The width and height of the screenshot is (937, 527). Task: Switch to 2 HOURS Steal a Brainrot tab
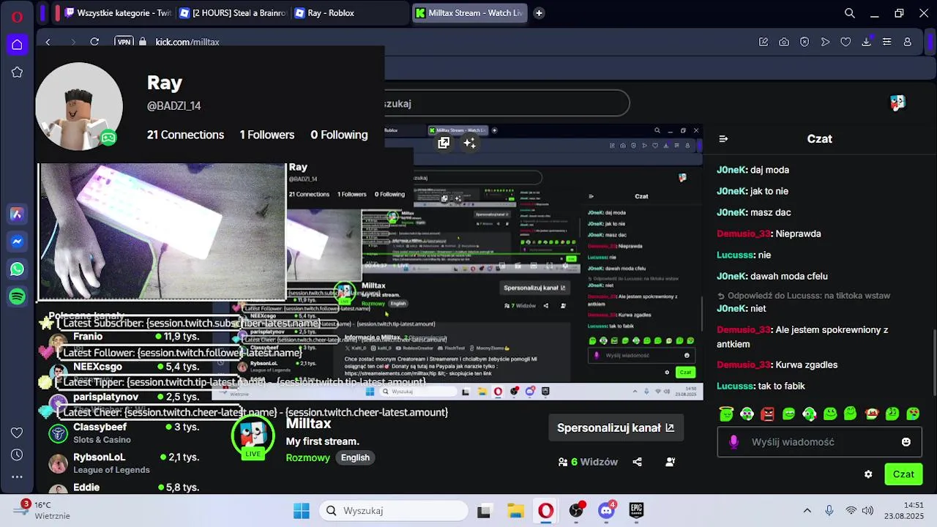(231, 13)
